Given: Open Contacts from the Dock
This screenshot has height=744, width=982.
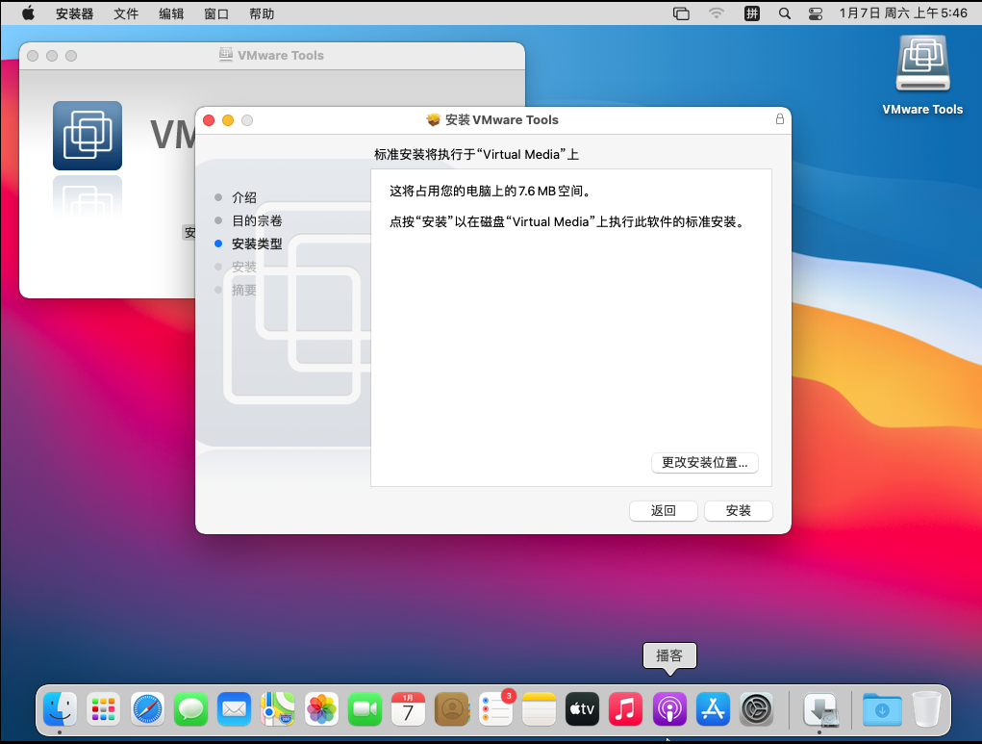Looking at the screenshot, I should pos(451,709).
